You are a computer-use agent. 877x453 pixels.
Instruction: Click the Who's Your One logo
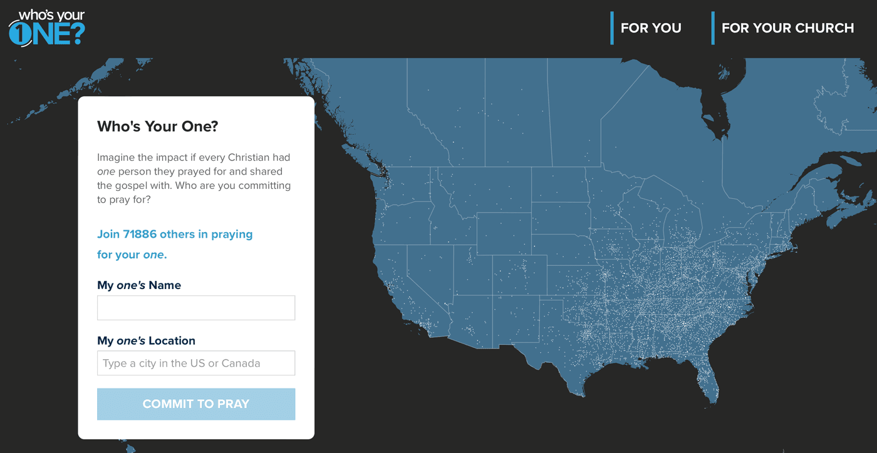pos(46,28)
